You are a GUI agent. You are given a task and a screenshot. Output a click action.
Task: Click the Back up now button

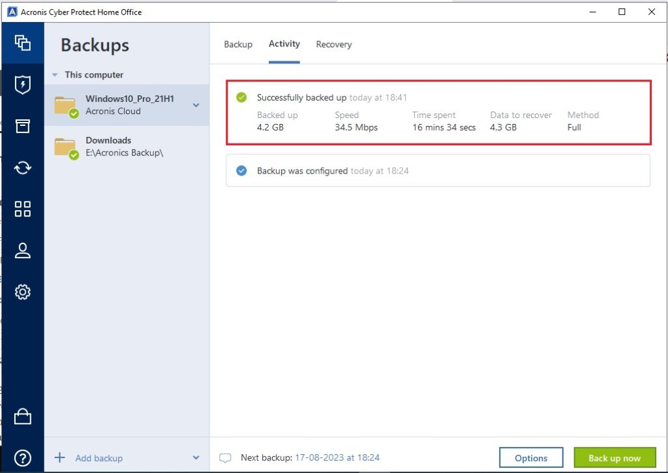pyautogui.click(x=615, y=458)
